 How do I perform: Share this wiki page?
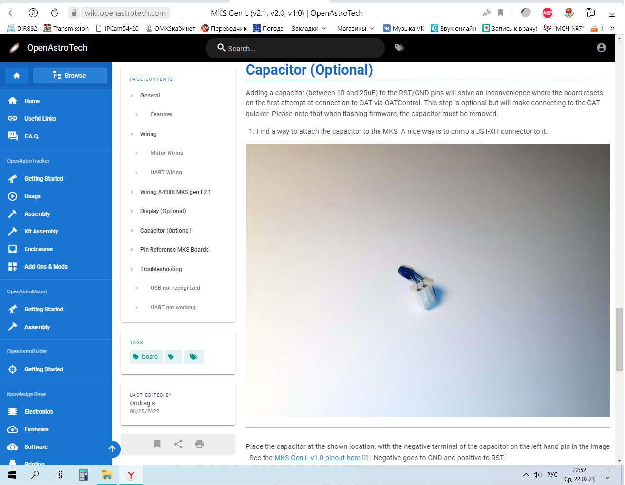[x=178, y=444]
